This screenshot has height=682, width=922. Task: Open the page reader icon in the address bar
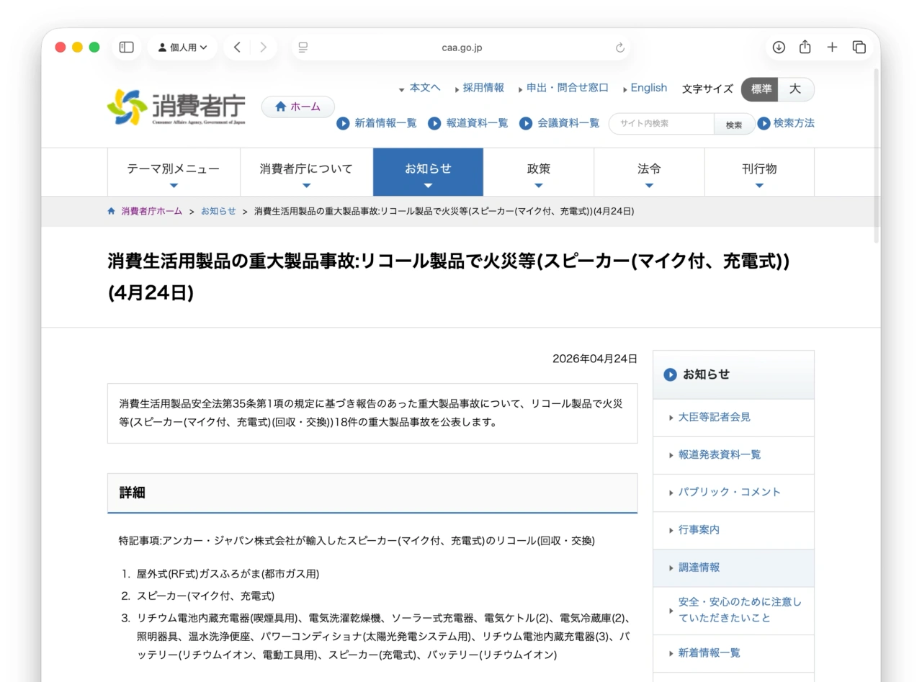point(303,48)
